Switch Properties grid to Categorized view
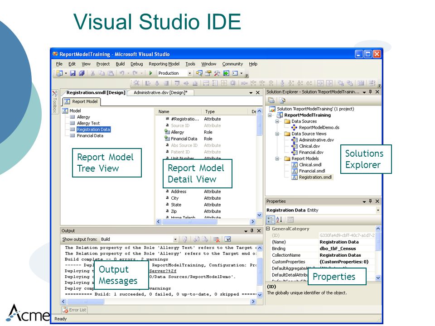Viewport: 435px width, 326px height. coord(270,220)
